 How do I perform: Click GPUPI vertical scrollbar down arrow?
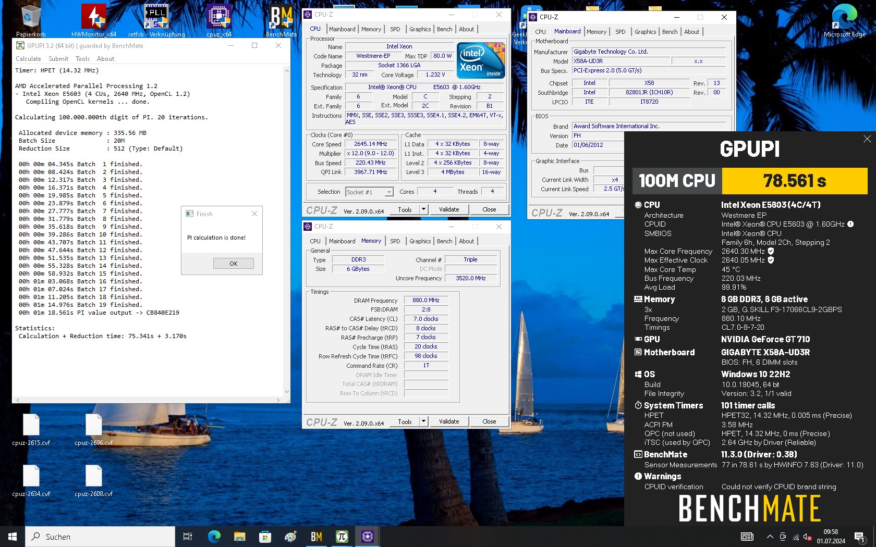[287, 392]
